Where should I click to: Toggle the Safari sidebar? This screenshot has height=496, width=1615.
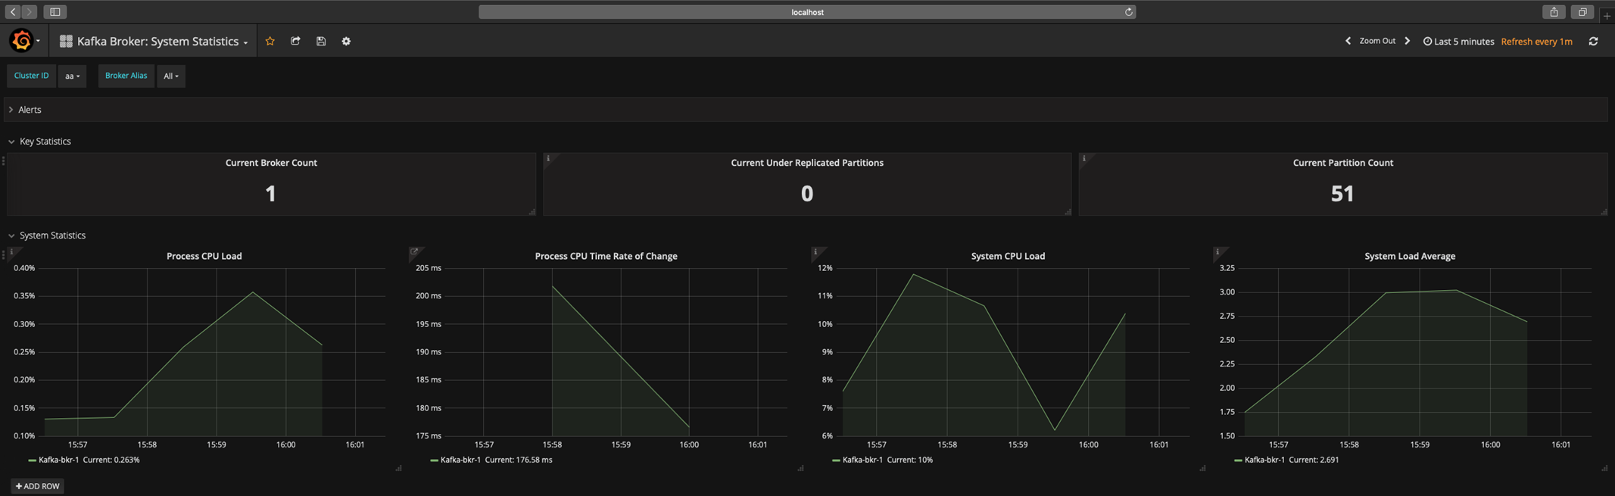pos(55,12)
